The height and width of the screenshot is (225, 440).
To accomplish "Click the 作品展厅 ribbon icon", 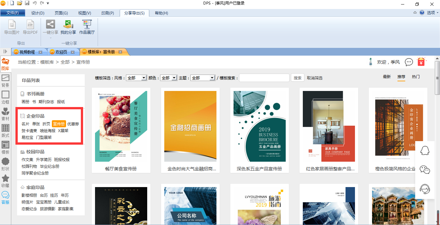I will (x=87, y=27).
